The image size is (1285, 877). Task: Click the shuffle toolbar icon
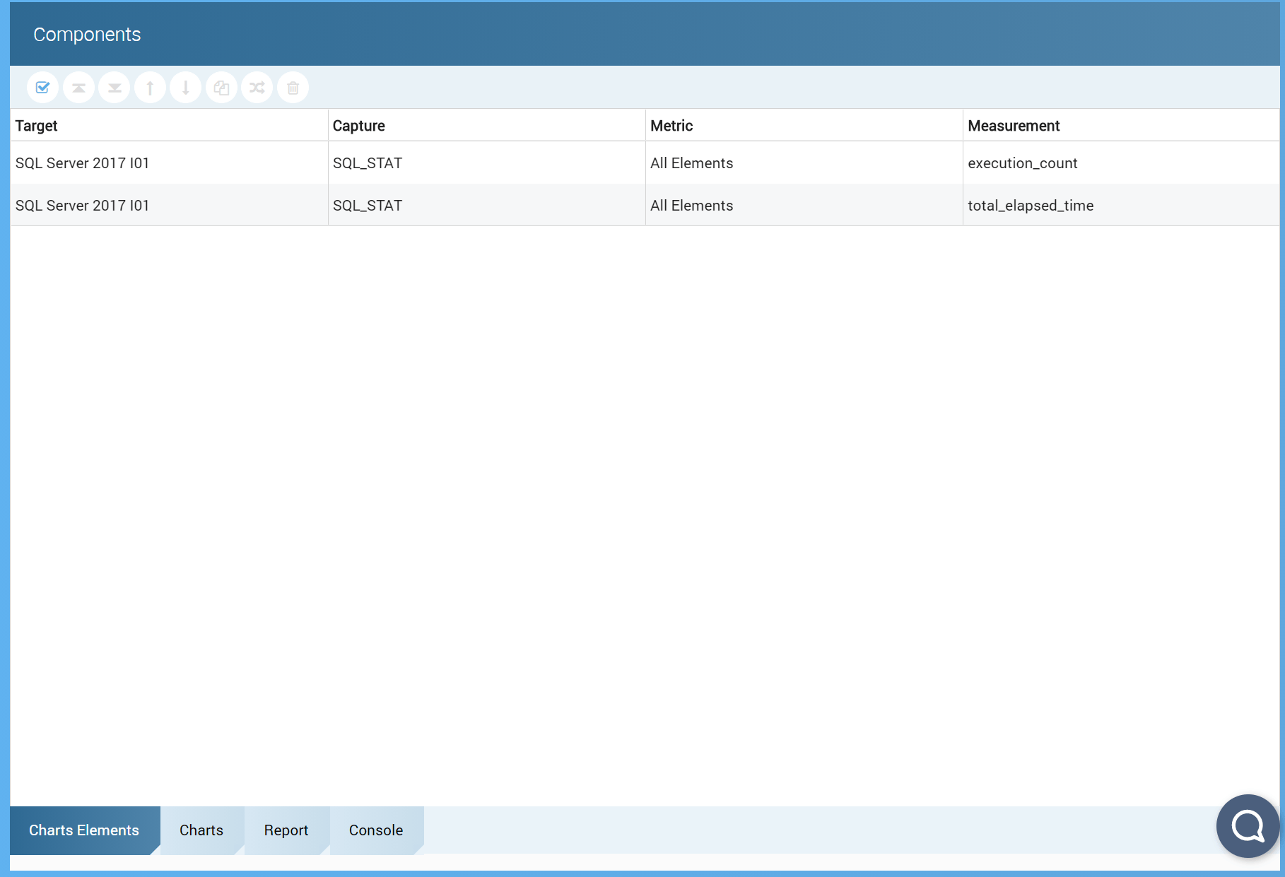pos(257,88)
